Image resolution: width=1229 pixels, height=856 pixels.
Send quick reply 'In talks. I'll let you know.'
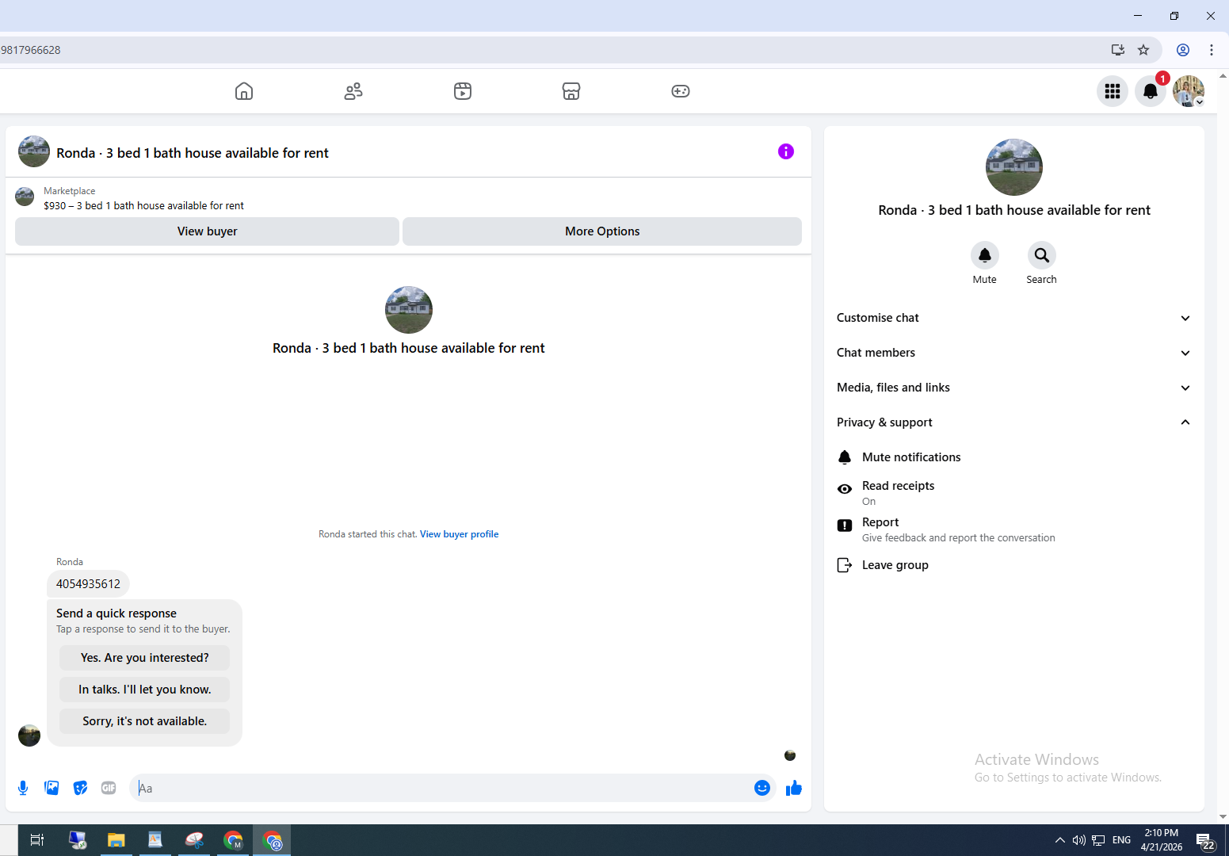[x=145, y=690]
